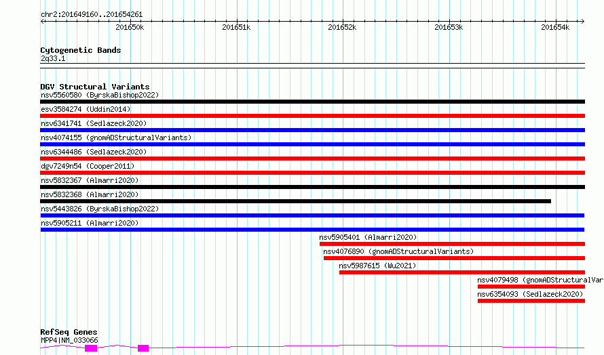Select nsv4076890 (gnomADStructuralVariants) label
The width and height of the screenshot is (604, 355).
click(x=398, y=251)
